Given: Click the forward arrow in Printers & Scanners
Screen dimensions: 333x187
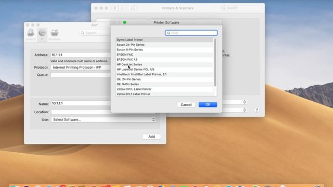Looking at the screenshot, I should pos(122,8).
